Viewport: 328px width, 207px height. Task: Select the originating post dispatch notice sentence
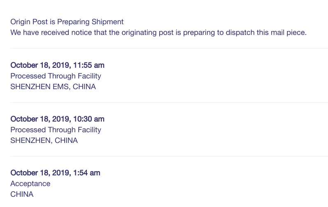[x=158, y=32]
